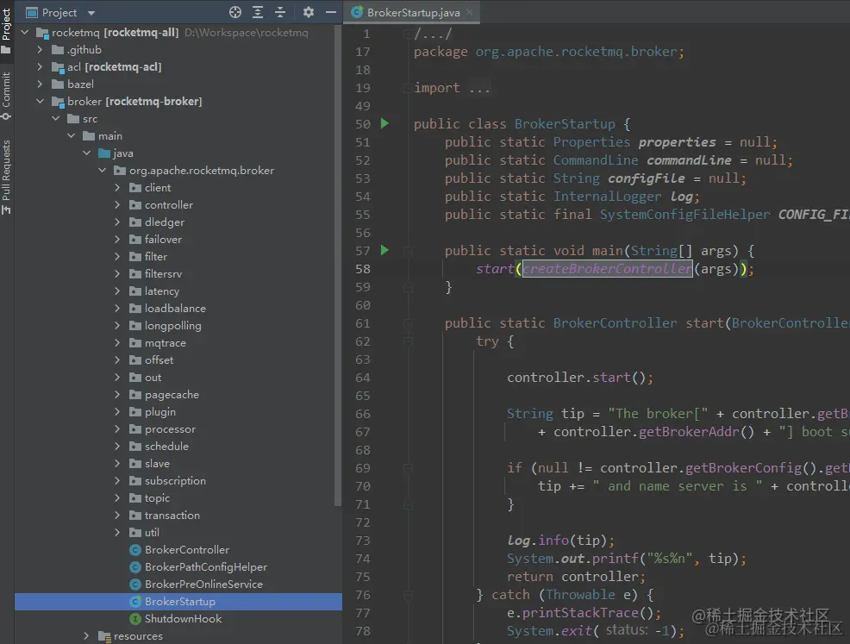Viewport: 850px width, 644px height.
Task: Open the Pull Requests tool window
Action: (x=7, y=178)
